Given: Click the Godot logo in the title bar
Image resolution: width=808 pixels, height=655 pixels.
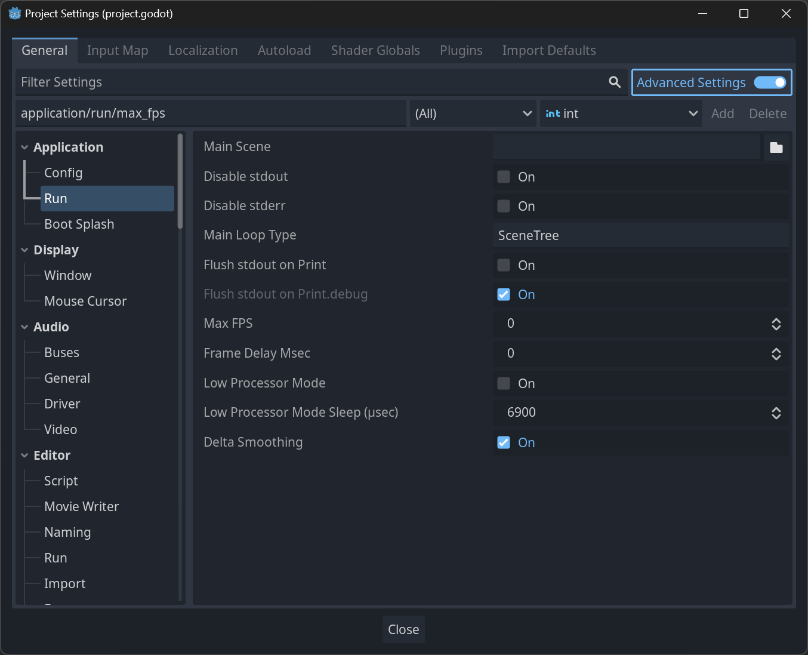Looking at the screenshot, I should point(15,13).
